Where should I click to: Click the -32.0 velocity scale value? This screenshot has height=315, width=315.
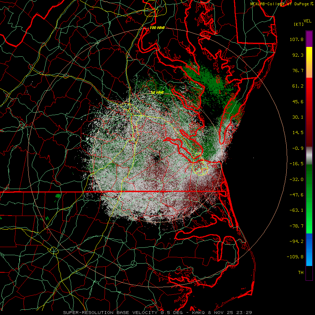(x=296, y=179)
